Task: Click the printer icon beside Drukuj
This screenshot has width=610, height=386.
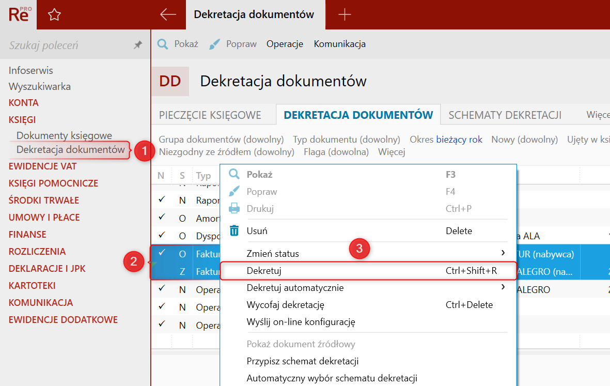Action: [234, 208]
